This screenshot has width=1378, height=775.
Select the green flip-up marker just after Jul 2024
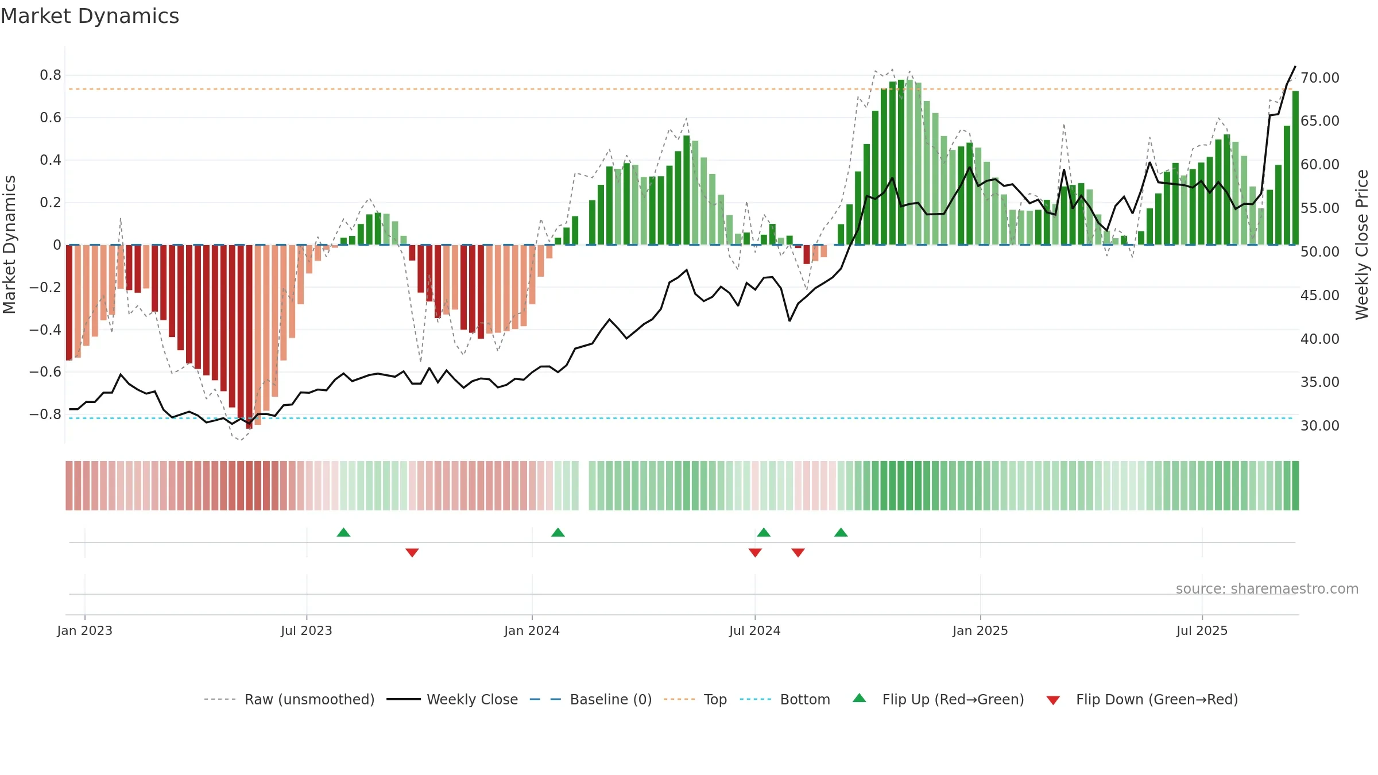pyautogui.click(x=764, y=532)
